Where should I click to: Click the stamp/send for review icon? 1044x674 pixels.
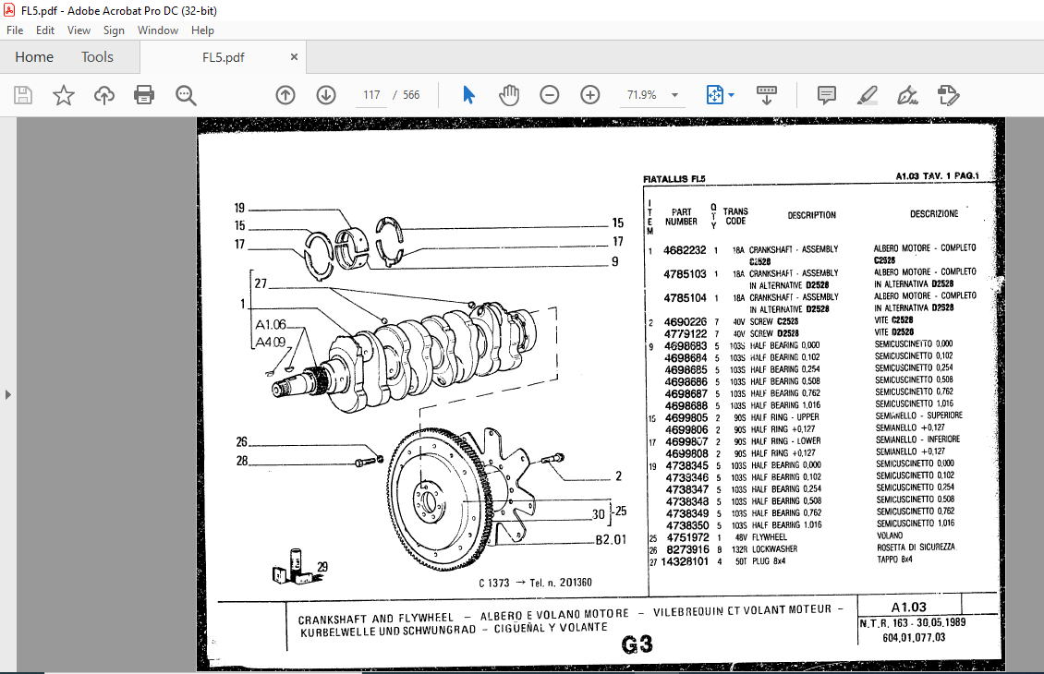coord(948,95)
